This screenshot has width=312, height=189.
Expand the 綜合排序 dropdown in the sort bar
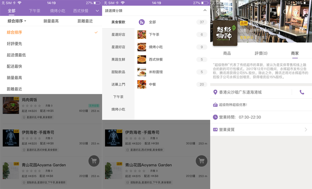pyautogui.click(x=17, y=21)
